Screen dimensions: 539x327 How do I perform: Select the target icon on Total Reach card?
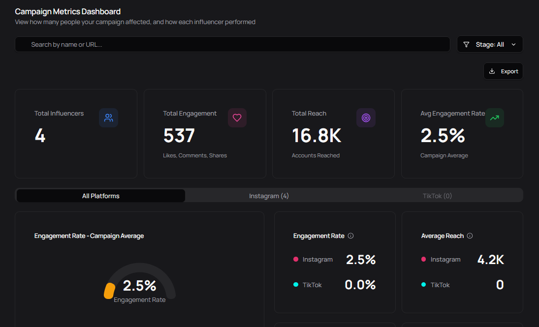(366, 118)
